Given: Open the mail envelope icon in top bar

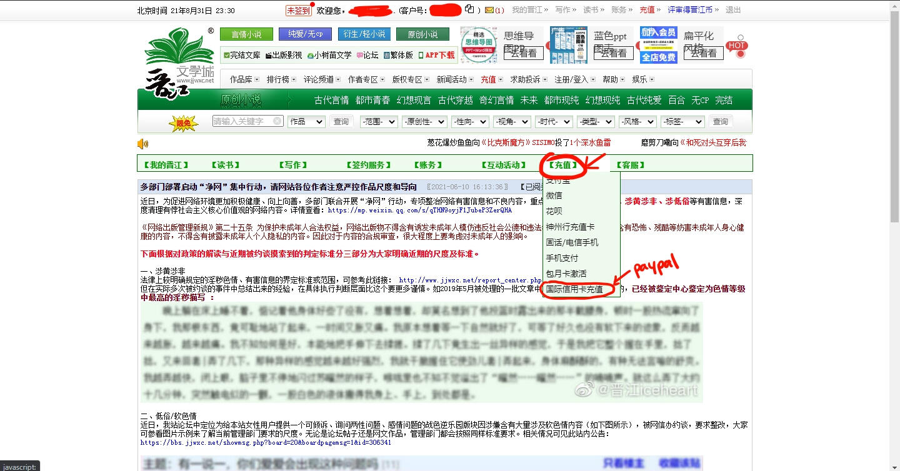Looking at the screenshot, I should pyautogui.click(x=489, y=10).
